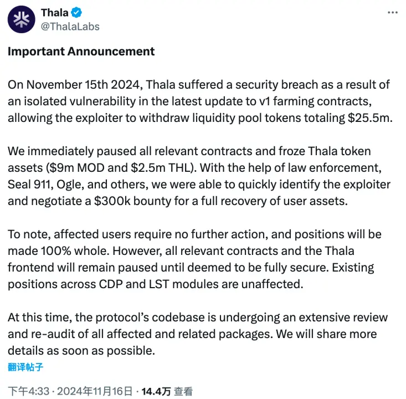Image resolution: width=406 pixels, height=399 pixels.
Task: Click the paragraph starting "We immediately paused"
Action: (199, 176)
